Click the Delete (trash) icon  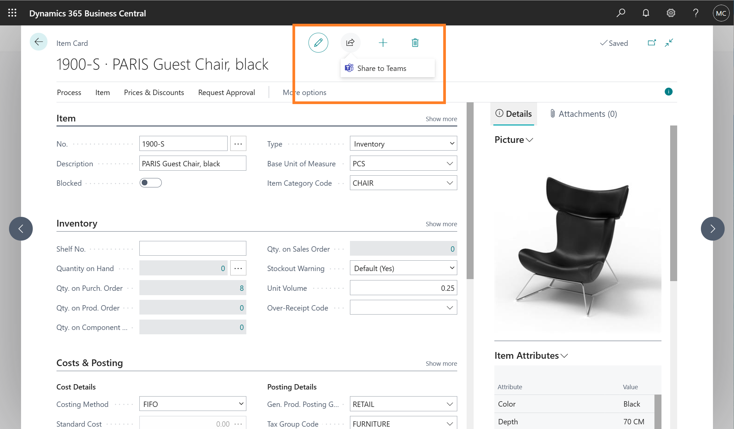pyautogui.click(x=415, y=43)
